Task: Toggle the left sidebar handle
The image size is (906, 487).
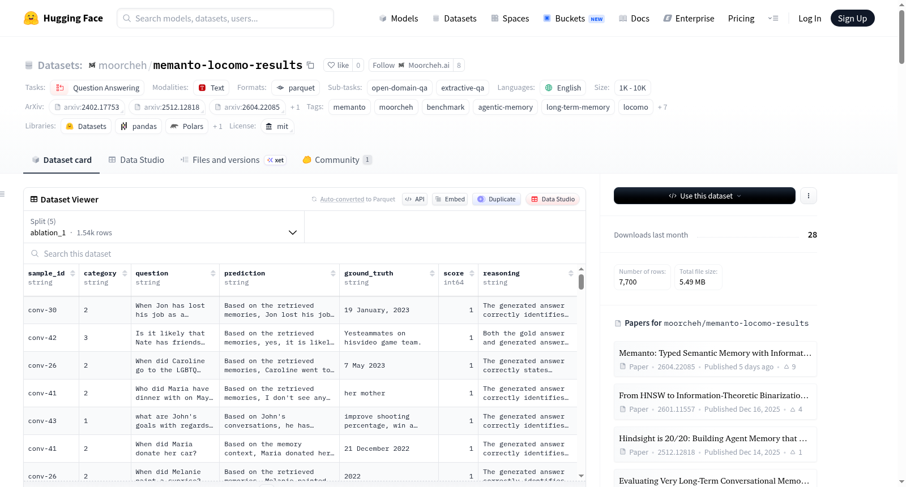Action: (x=2, y=194)
